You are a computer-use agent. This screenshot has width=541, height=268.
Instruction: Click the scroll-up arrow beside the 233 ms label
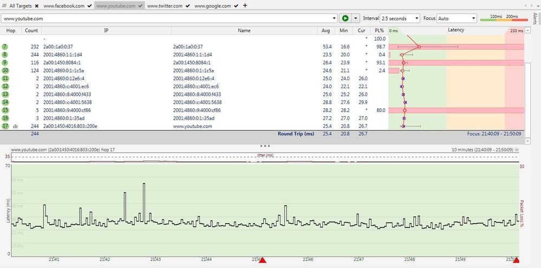(527, 31)
